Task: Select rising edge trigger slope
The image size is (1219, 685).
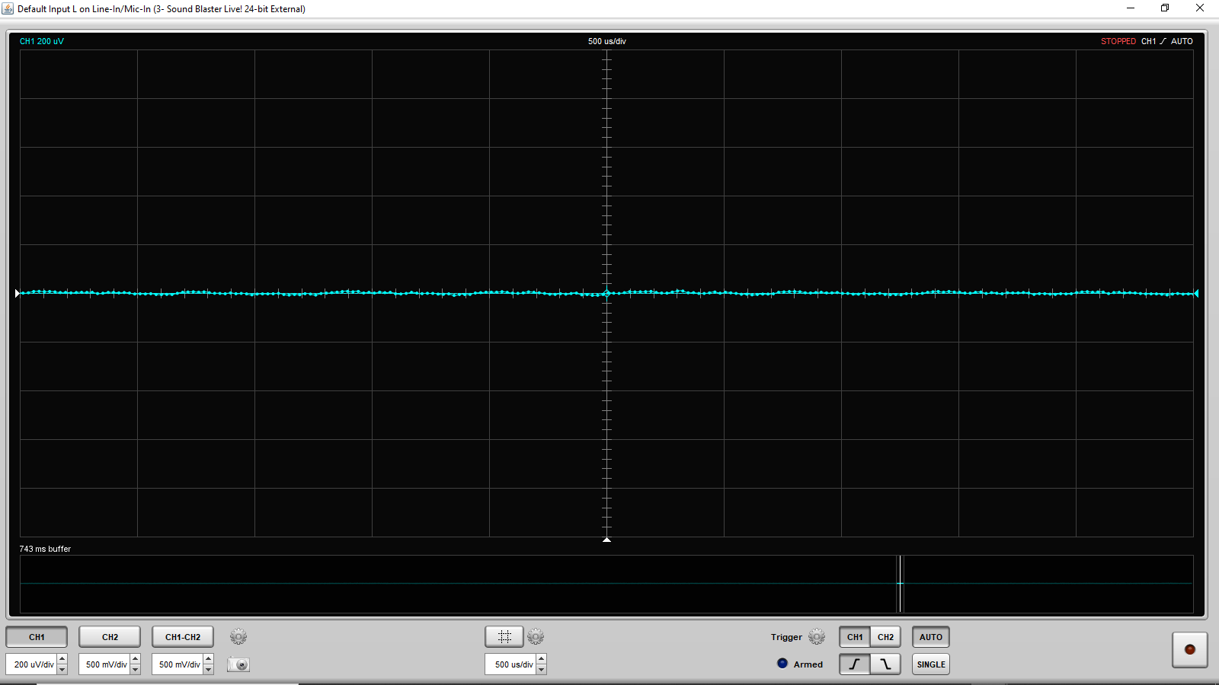Action: coord(855,664)
